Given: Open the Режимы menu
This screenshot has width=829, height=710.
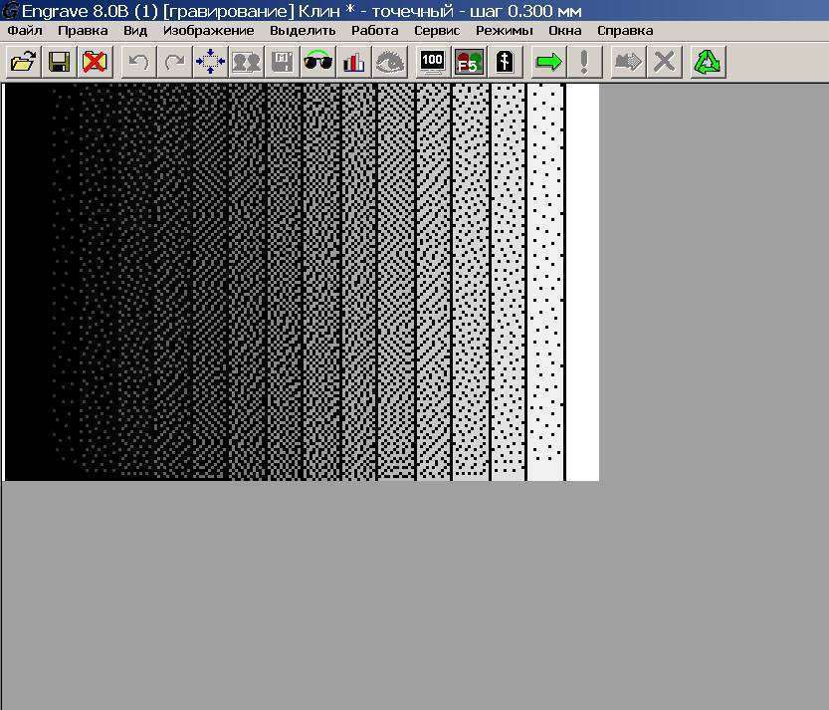Looking at the screenshot, I should pyautogui.click(x=505, y=30).
